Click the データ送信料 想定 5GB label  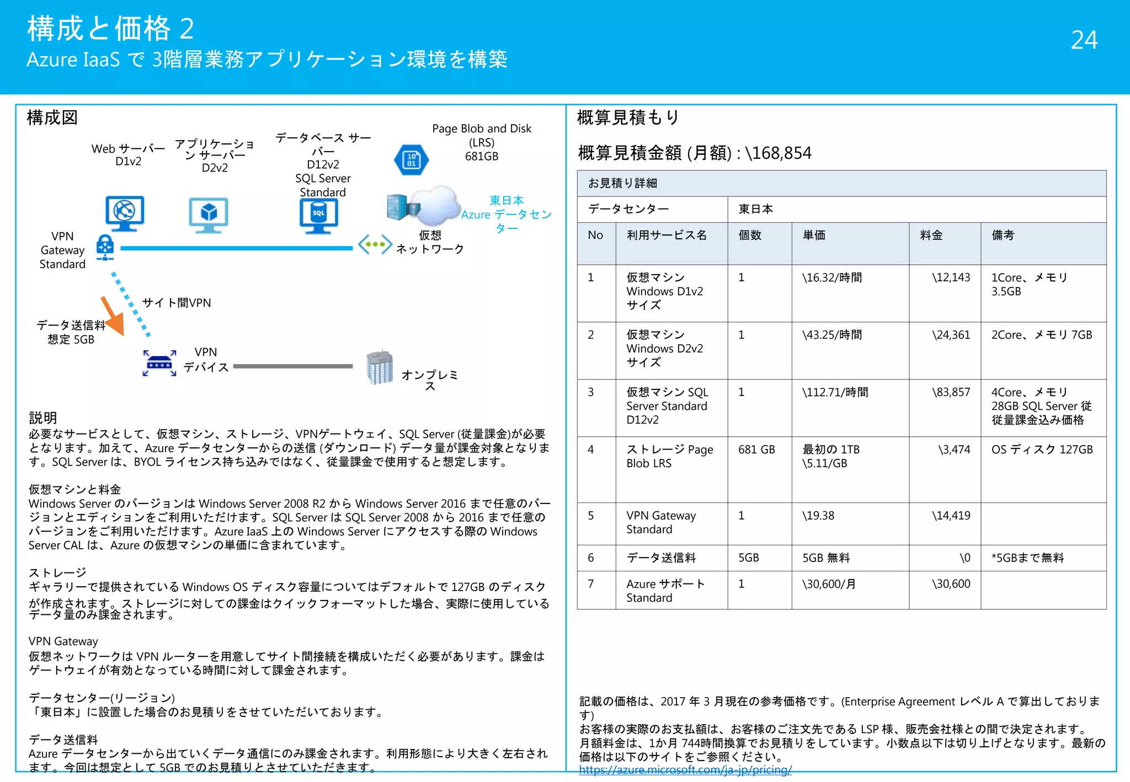point(71,333)
